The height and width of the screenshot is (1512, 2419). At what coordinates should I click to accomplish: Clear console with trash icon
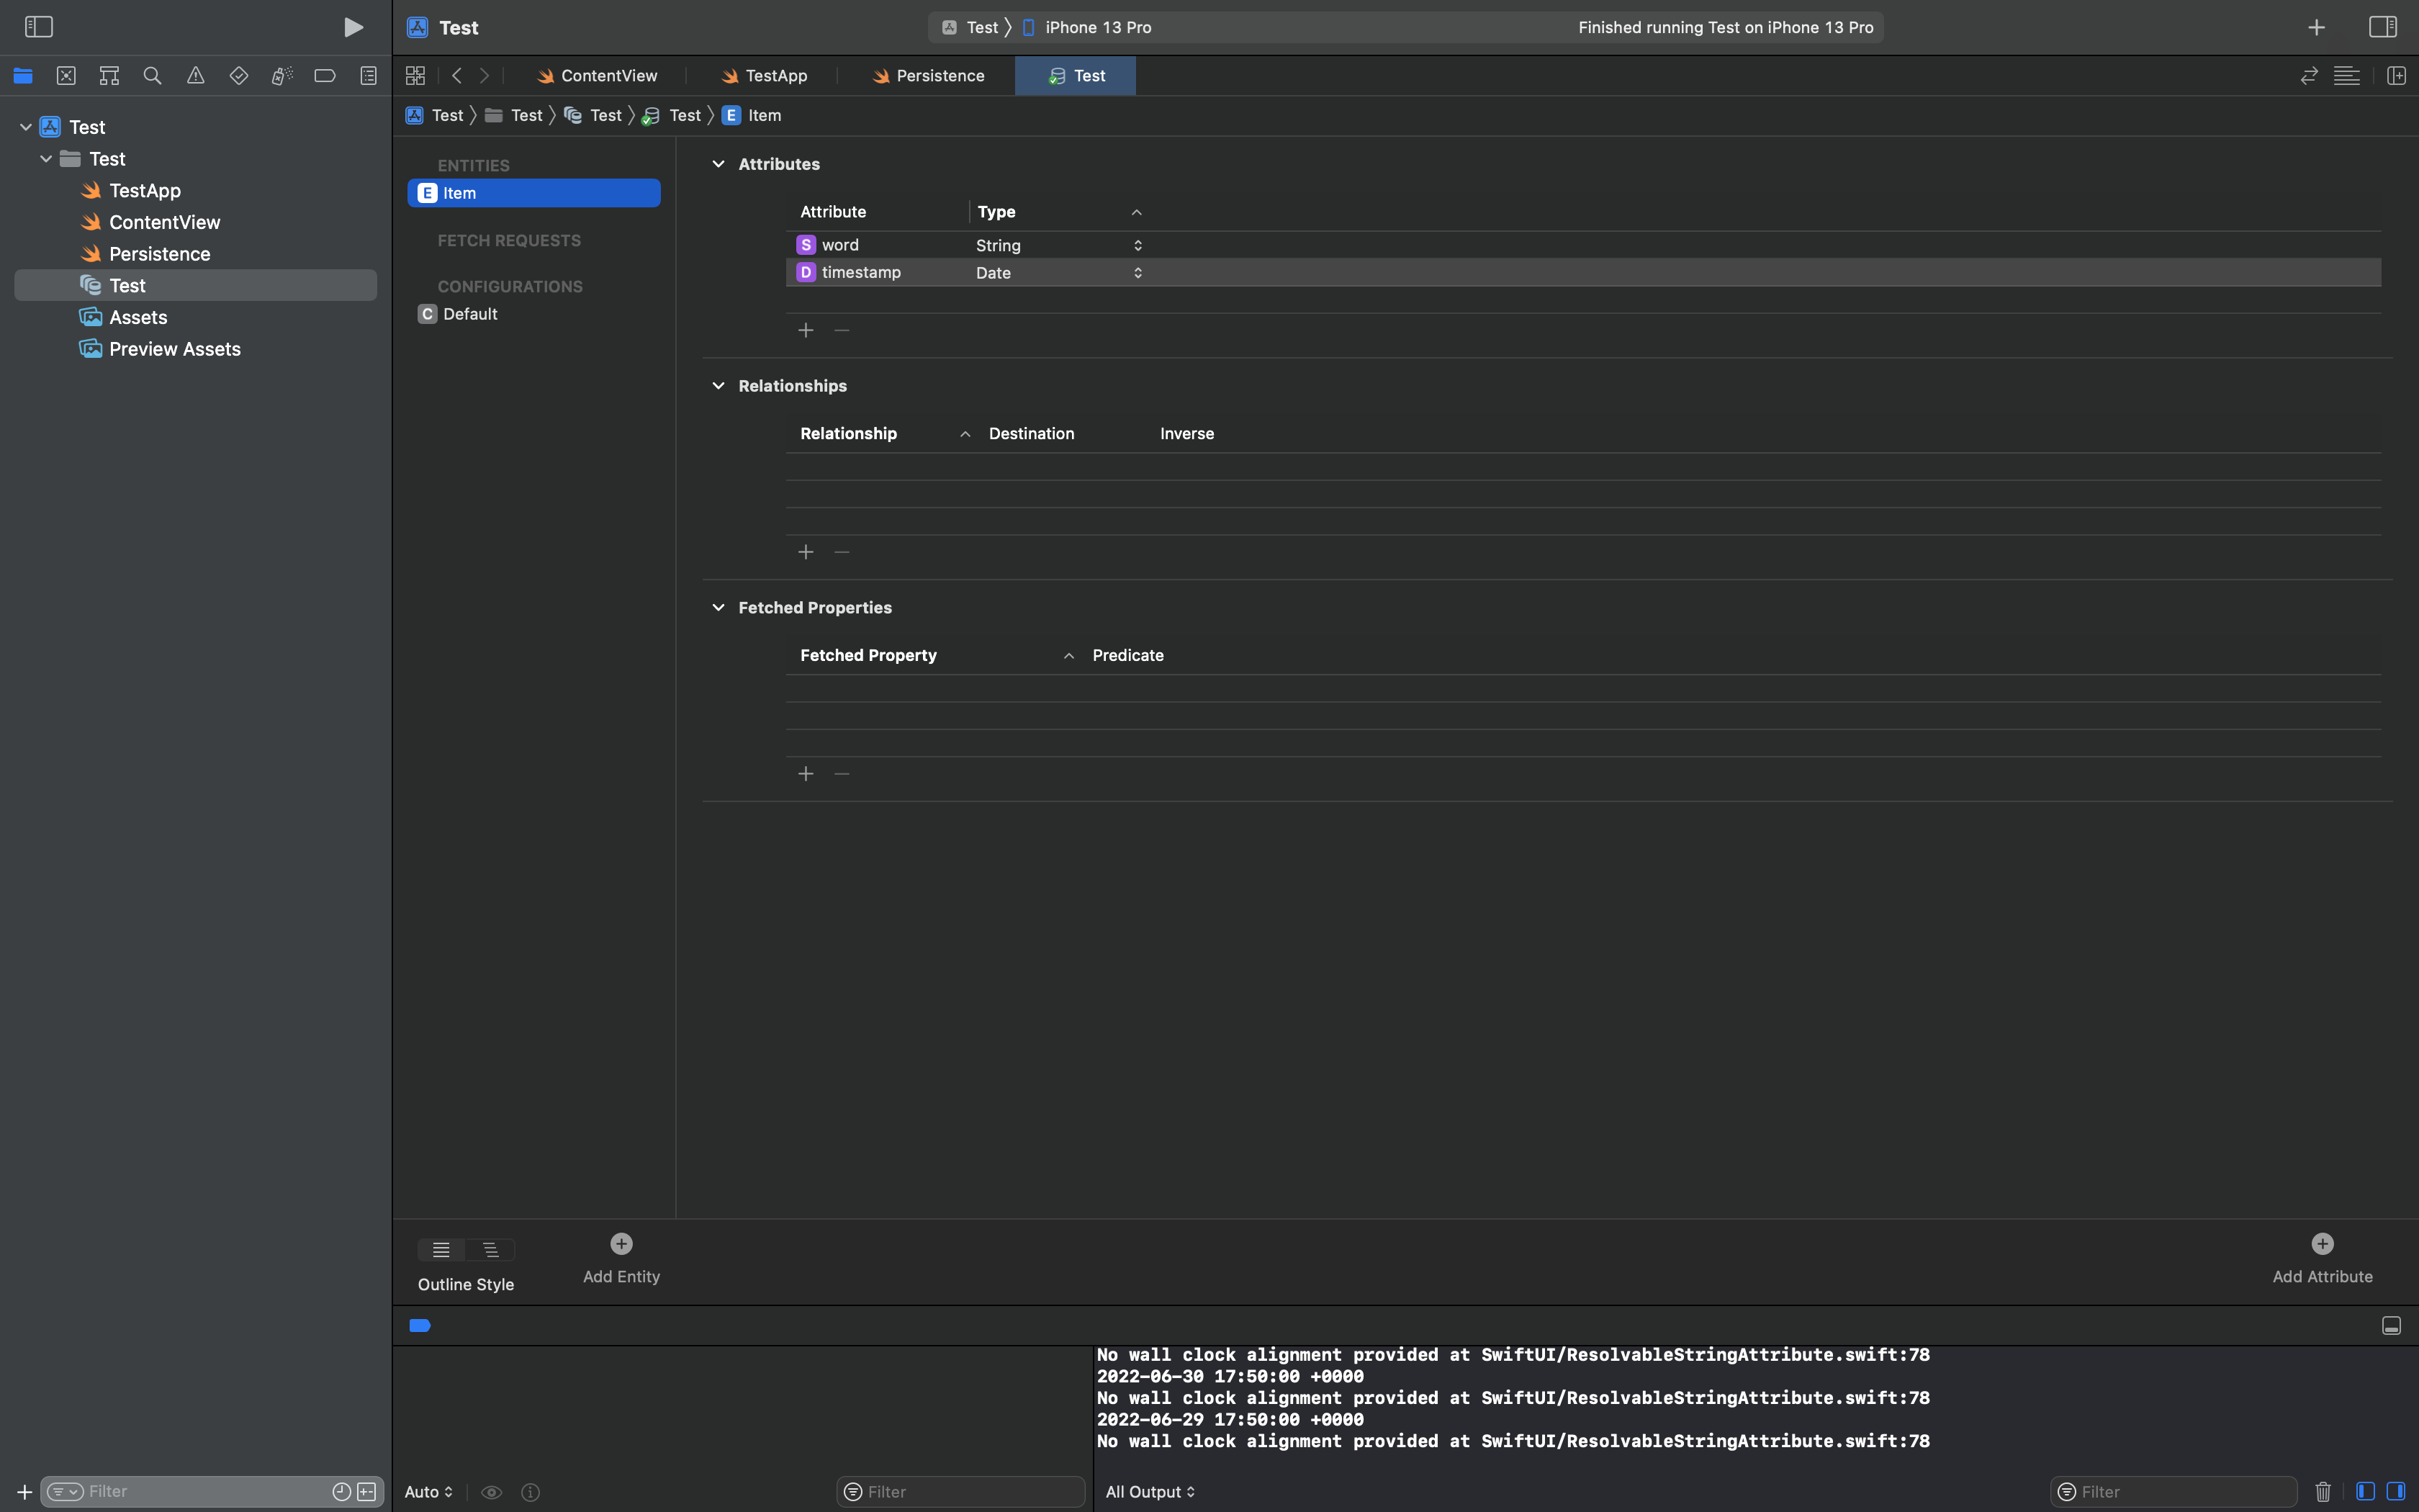(2322, 1491)
